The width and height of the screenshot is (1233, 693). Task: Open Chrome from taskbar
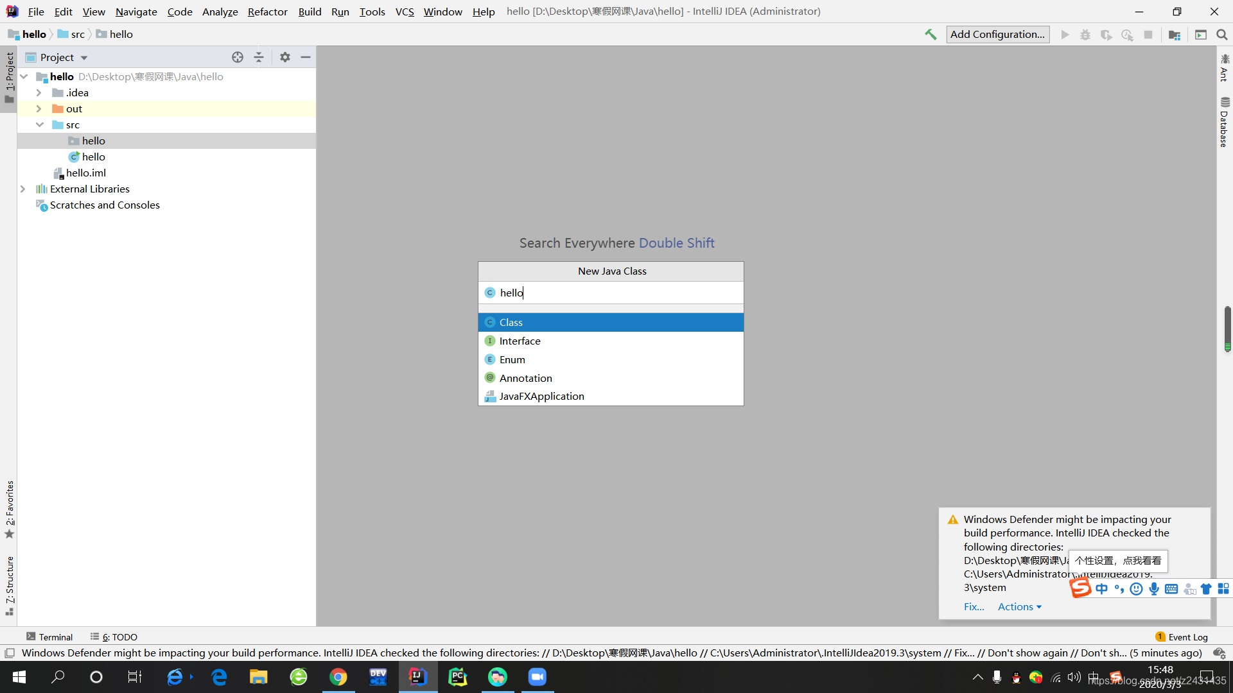(338, 677)
